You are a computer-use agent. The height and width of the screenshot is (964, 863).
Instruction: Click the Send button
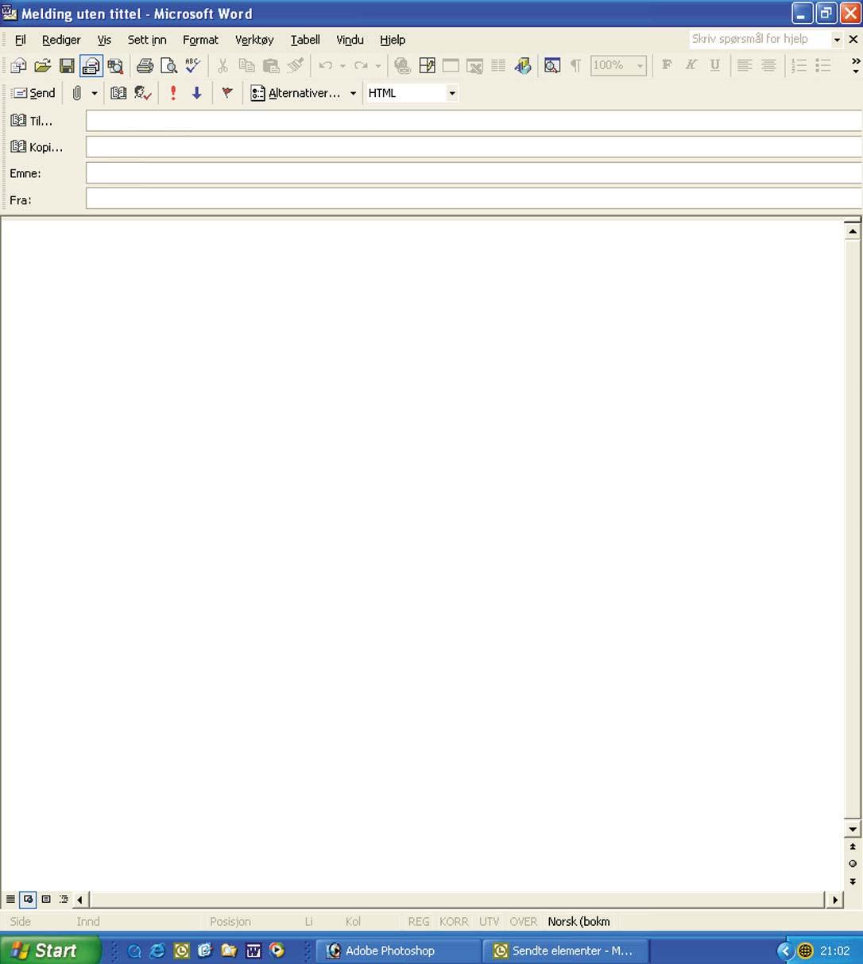point(33,93)
